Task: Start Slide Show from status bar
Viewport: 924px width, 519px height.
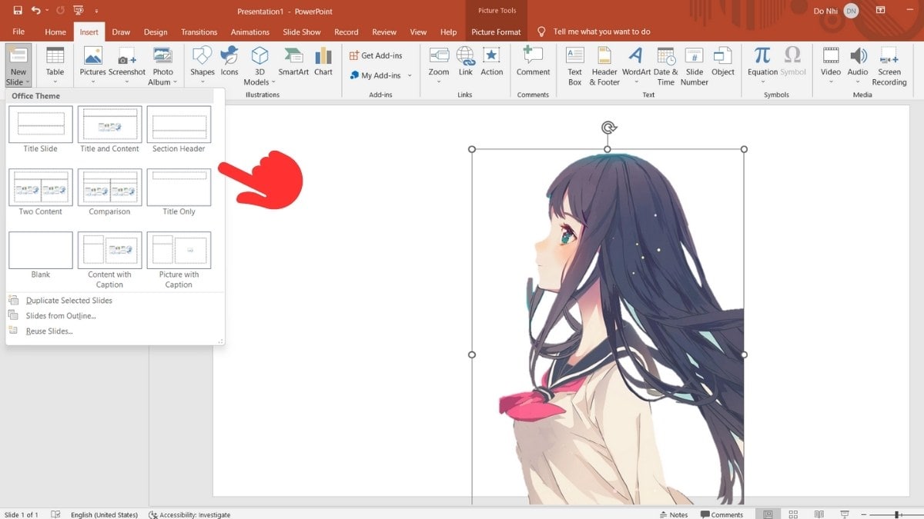Action: tap(845, 514)
